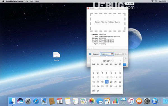Open iBooks from the dock
Viewport: 168px width, 106px height.
[139, 101]
